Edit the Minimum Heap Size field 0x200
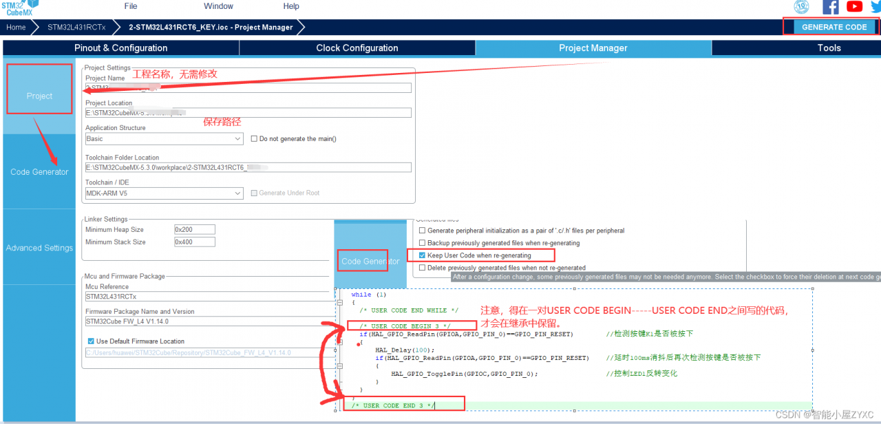 (194, 229)
